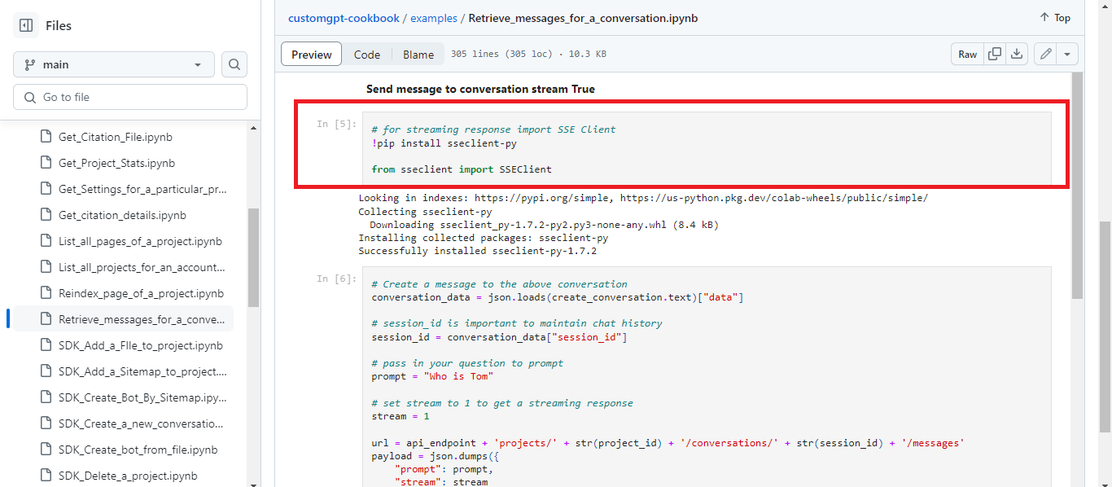
Task: Download the notebook file icon
Action: point(1016,53)
